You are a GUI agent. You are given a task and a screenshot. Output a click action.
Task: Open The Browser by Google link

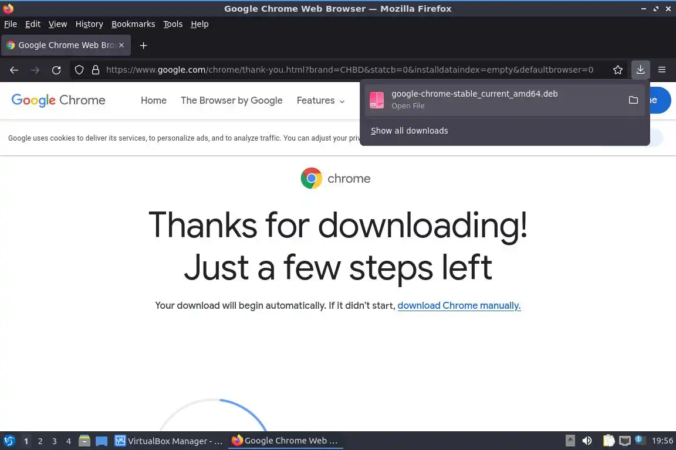pyautogui.click(x=232, y=100)
